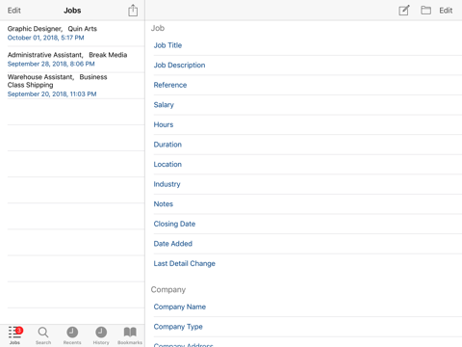The image size is (462, 347).
Task: Switch to the Search tab
Action: pos(43,335)
